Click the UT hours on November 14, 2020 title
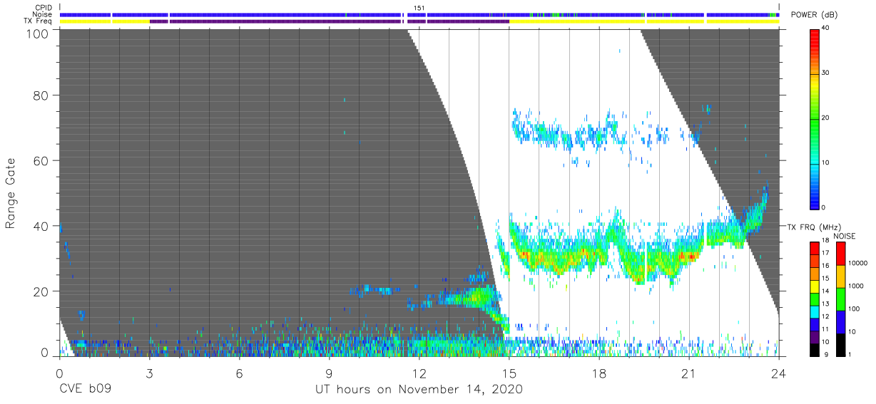This screenshot has height=404, width=876. (x=419, y=390)
